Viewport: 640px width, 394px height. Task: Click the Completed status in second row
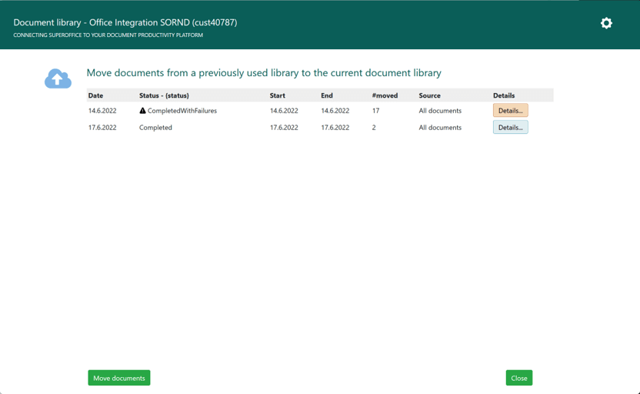pyautogui.click(x=155, y=128)
